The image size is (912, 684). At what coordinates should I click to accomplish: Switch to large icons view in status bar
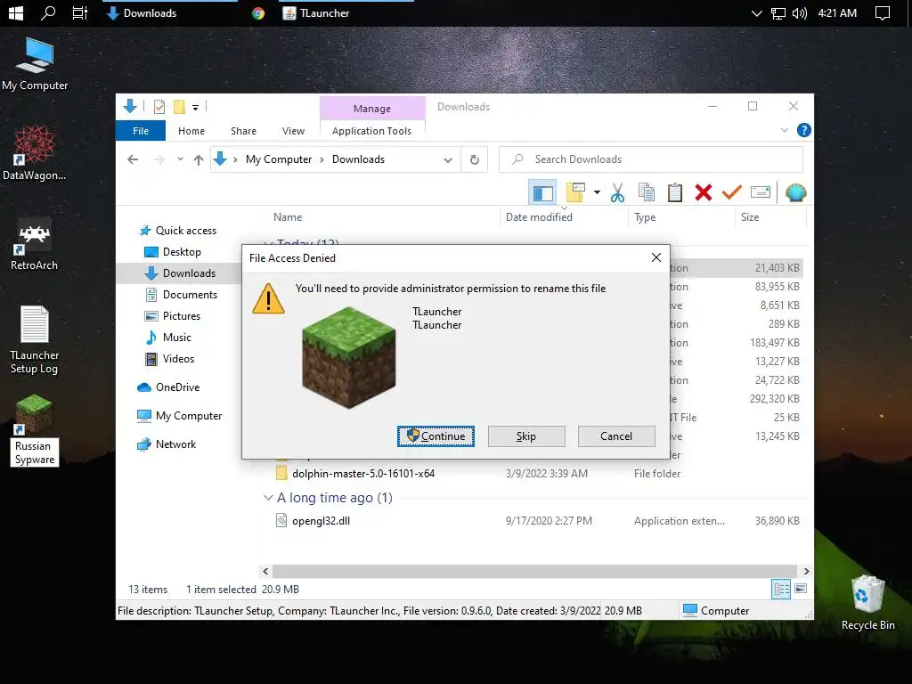coord(801,590)
